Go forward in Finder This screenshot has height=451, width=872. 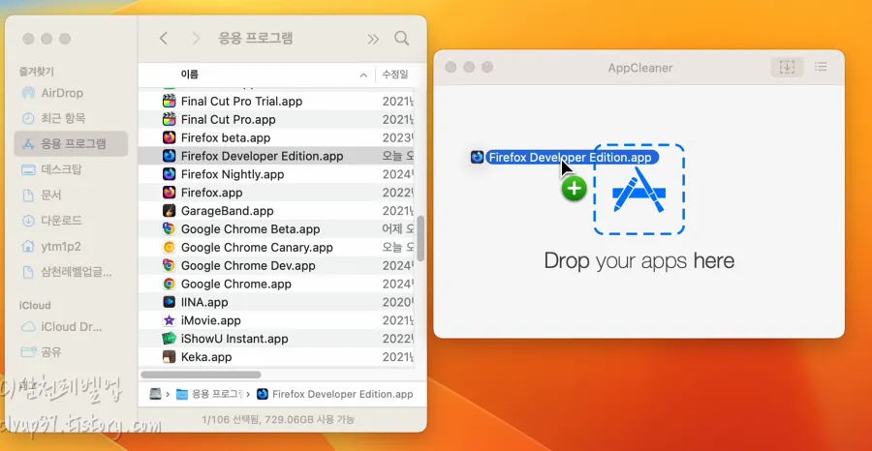pos(196,39)
